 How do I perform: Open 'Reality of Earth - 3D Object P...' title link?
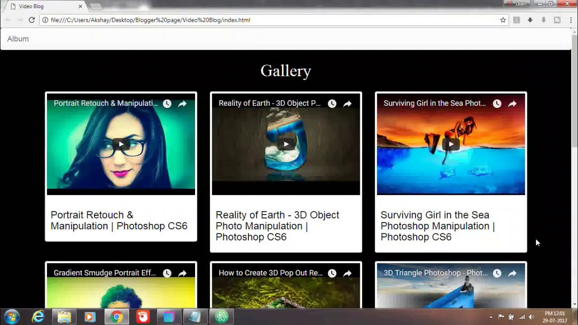(270, 103)
